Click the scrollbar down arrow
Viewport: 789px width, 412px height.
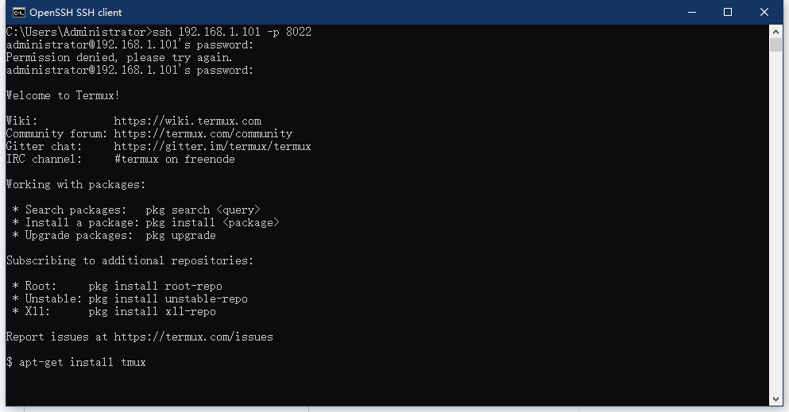coord(776,399)
